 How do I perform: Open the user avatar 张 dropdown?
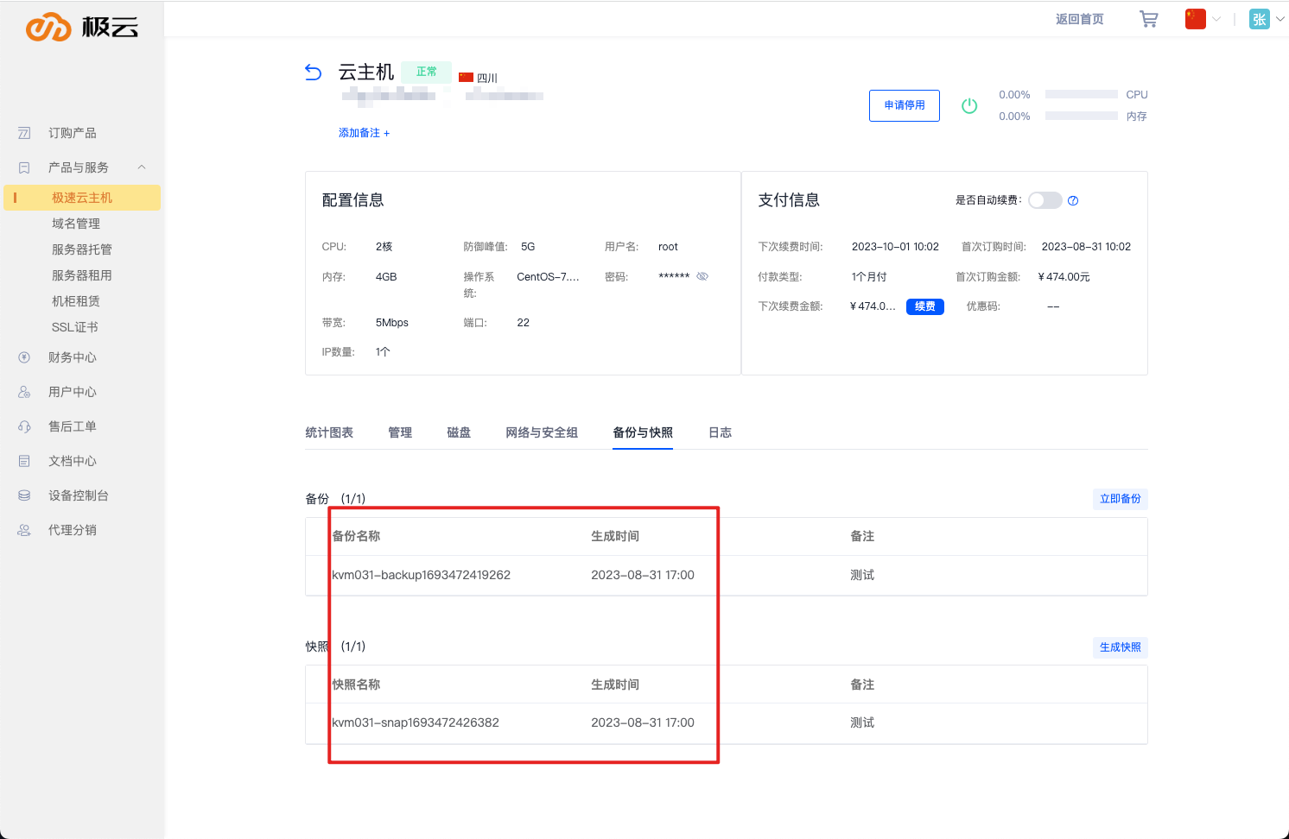[x=1267, y=19]
